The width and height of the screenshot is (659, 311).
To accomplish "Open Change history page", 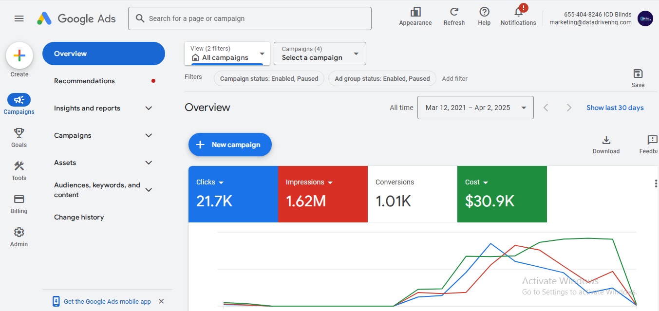I will 79,217.
